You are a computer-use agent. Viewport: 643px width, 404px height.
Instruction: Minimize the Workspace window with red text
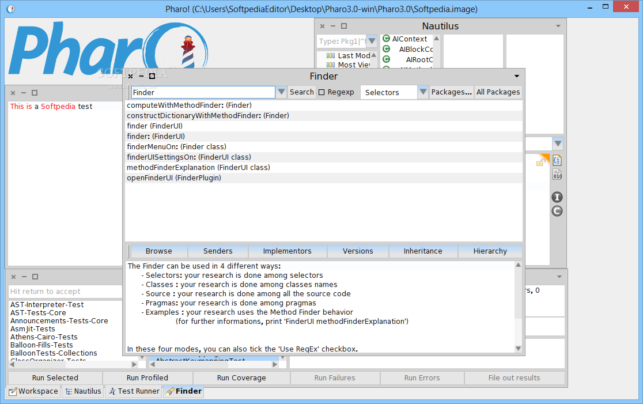click(x=24, y=93)
